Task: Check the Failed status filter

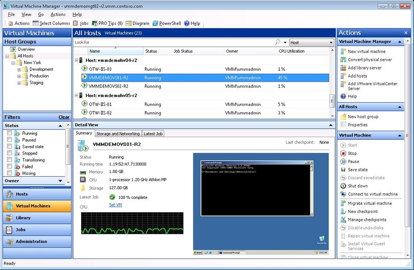Action: [x=10, y=166]
